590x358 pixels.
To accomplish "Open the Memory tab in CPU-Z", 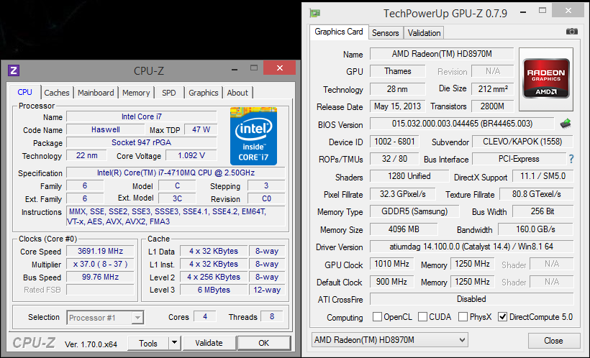I will [136, 93].
